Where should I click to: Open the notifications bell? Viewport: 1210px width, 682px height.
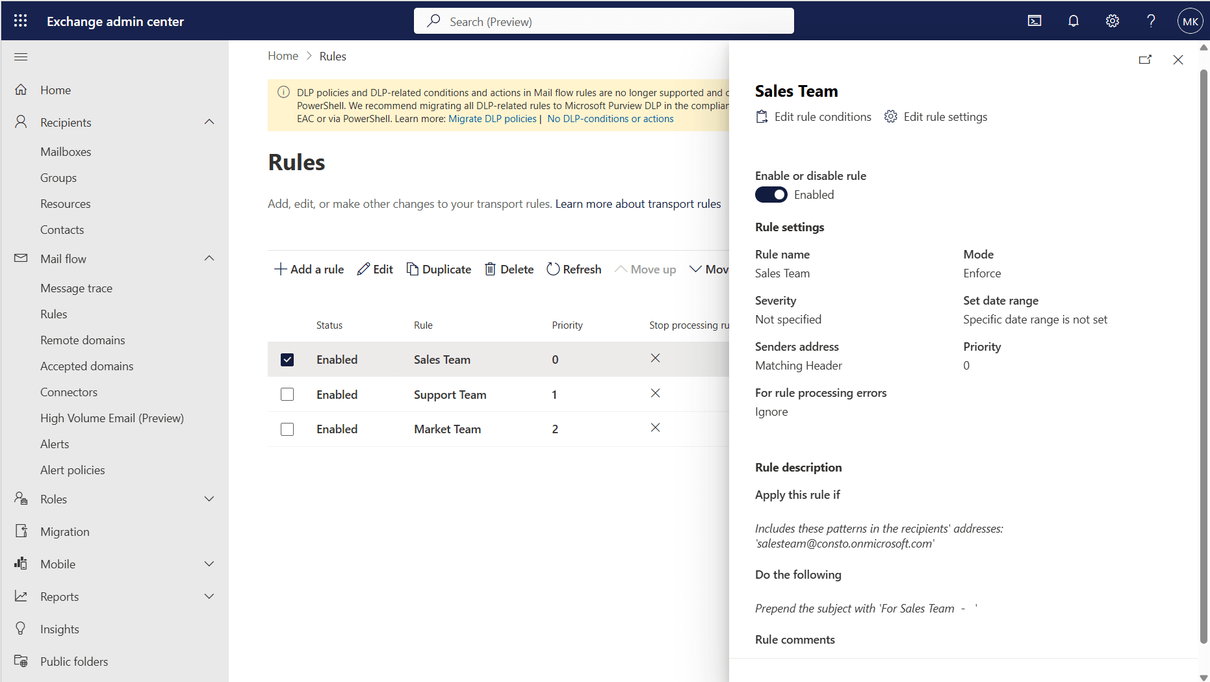click(x=1073, y=21)
